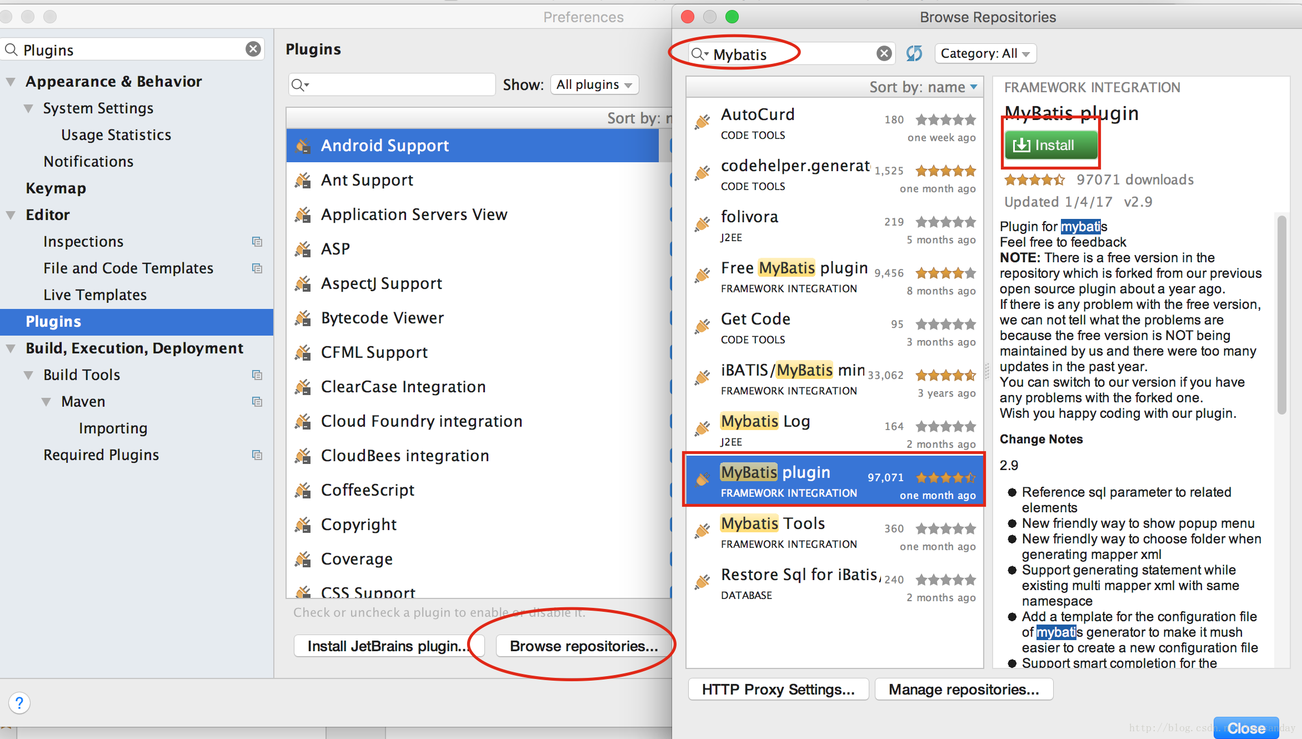Select Keymap in the settings tree
1302x739 pixels.
pyautogui.click(x=56, y=188)
